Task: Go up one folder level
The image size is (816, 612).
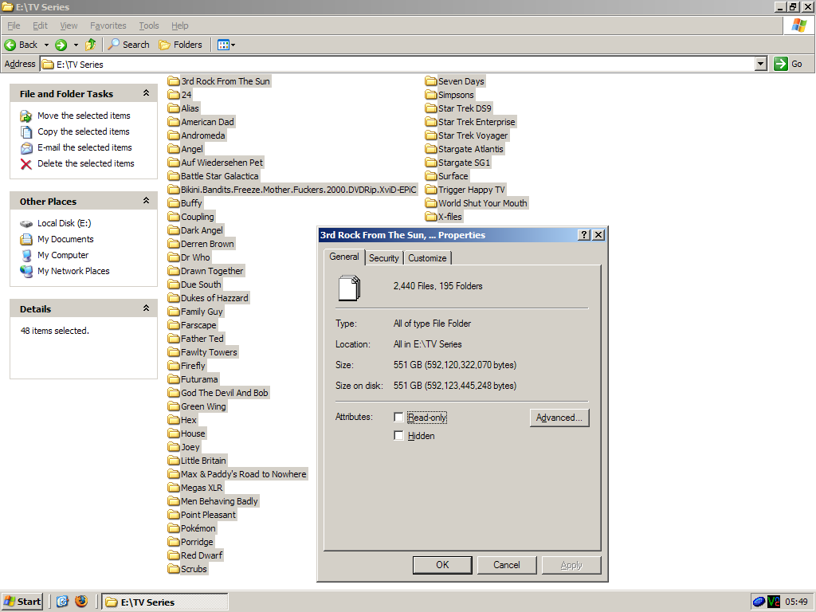Action: point(91,45)
